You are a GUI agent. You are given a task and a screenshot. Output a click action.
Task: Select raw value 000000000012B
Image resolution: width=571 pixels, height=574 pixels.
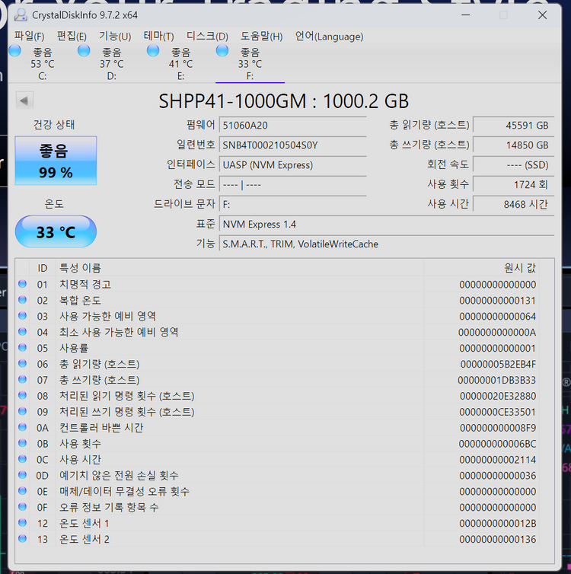[x=498, y=524]
